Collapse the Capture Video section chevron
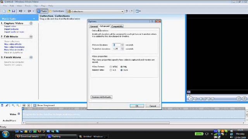 tap(31, 23)
